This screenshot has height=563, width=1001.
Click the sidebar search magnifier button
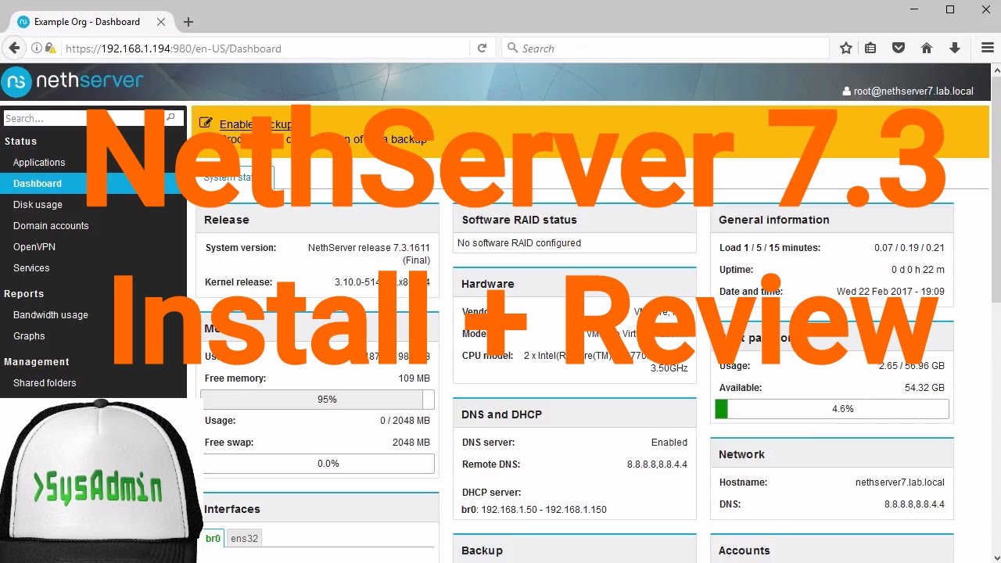(x=172, y=118)
